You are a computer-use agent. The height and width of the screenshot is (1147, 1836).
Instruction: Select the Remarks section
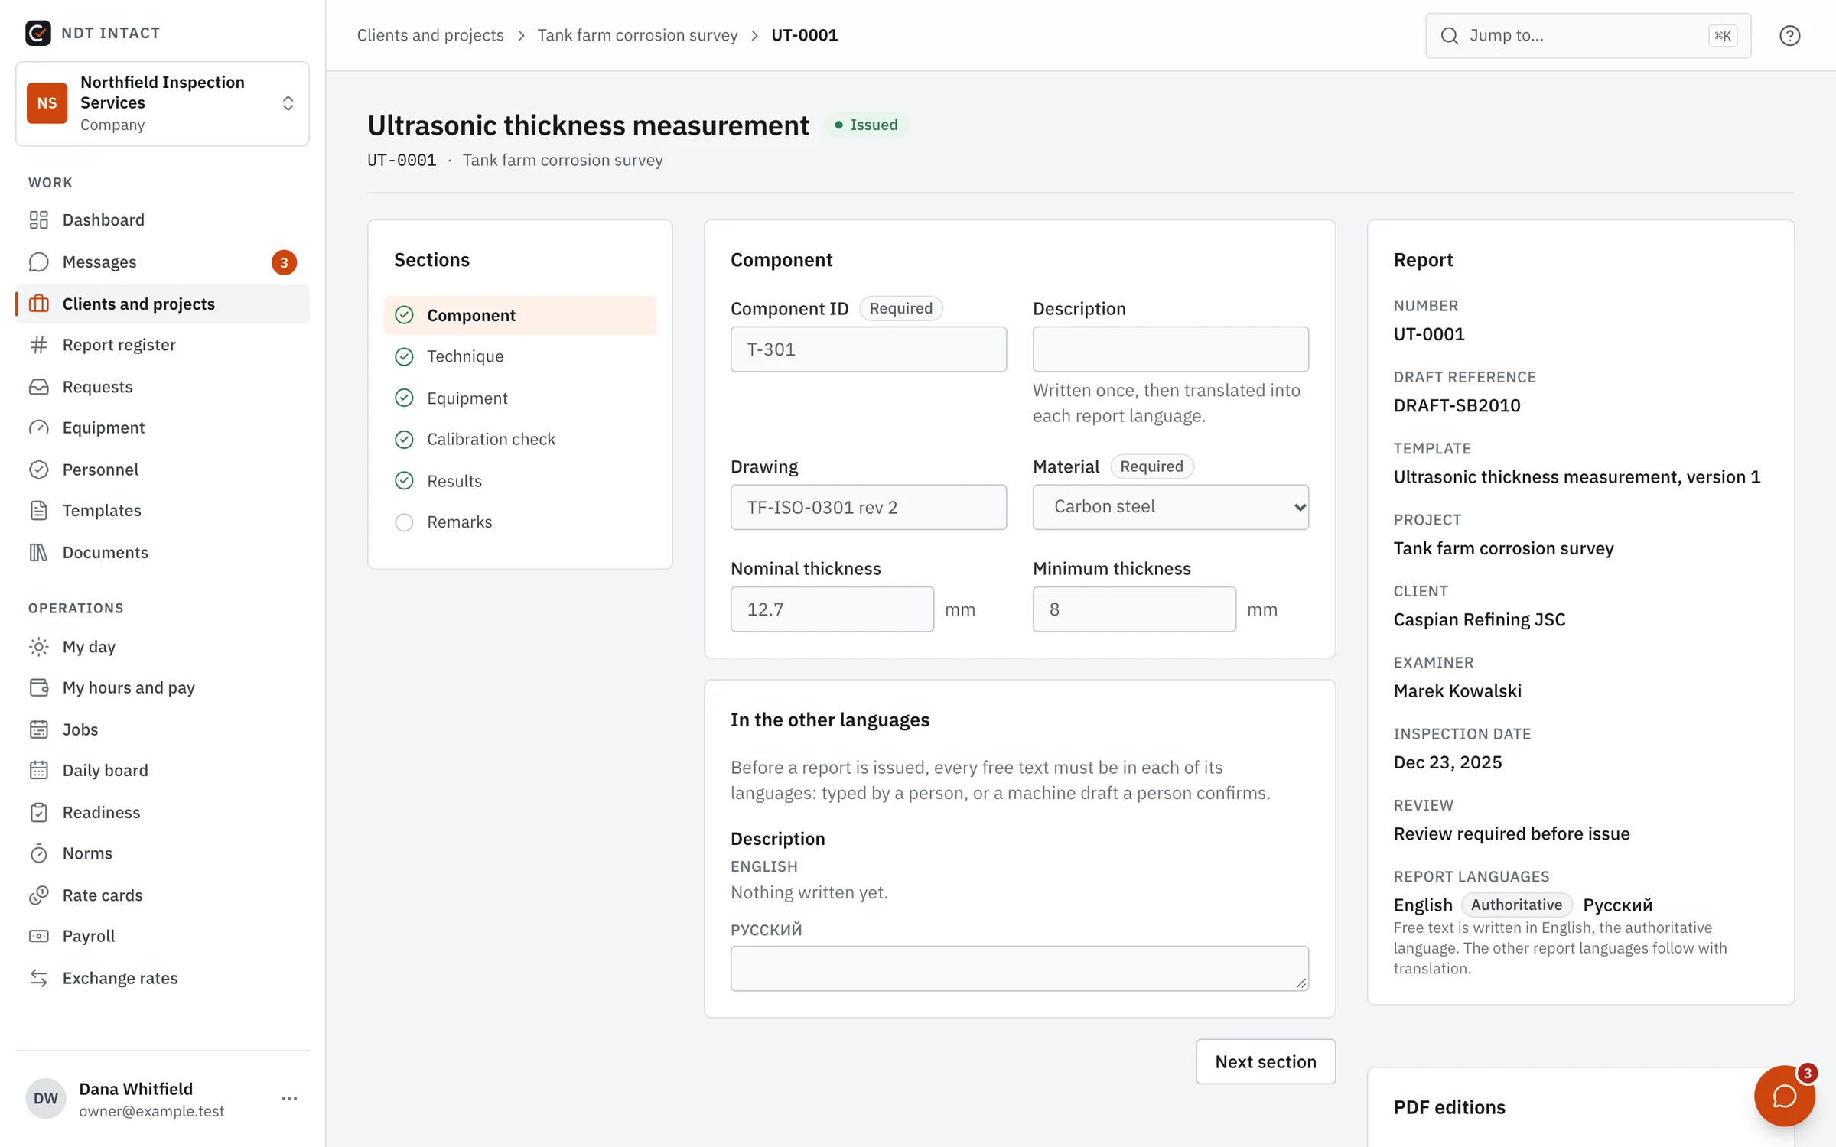[x=519, y=522]
